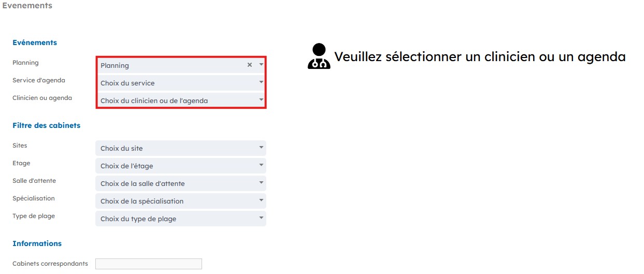Image resolution: width=644 pixels, height=274 pixels.
Task: Open Choix du clinicien ou de l'agenda
Action: tap(180, 100)
